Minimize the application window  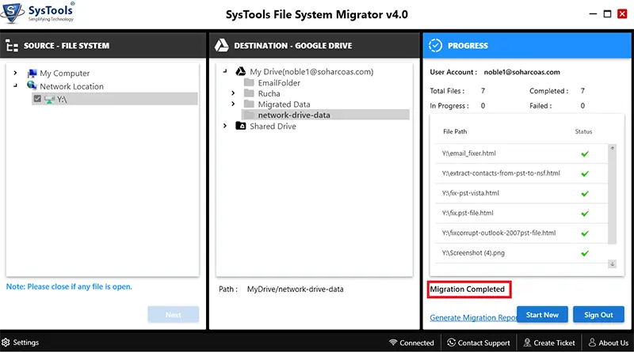coord(593,13)
